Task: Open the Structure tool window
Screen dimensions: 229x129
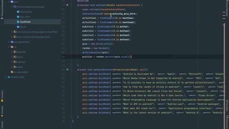Action: pos(2,96)
